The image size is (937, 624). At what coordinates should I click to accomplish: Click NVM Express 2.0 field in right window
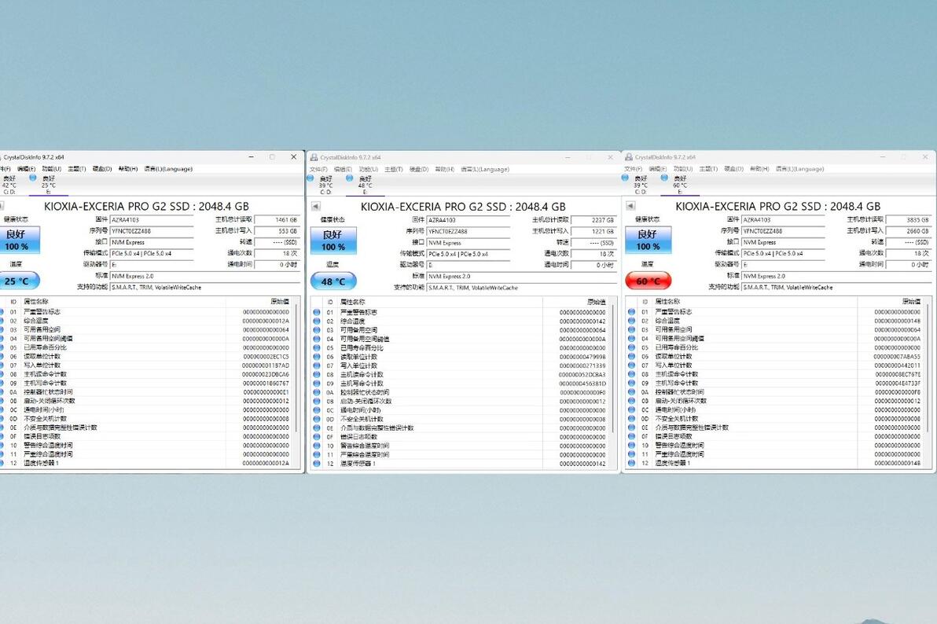pos(836,276)
